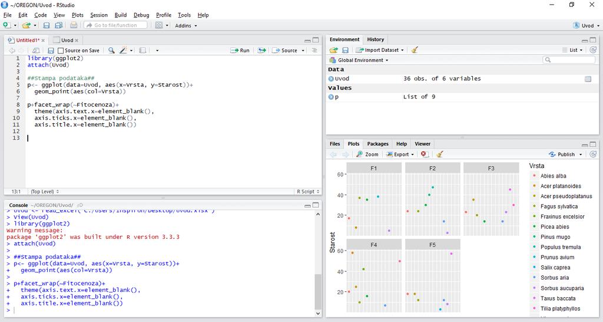Close the Uvod editor tab
The height and width of the screenshot is (322, 603).
coord(77,41)
